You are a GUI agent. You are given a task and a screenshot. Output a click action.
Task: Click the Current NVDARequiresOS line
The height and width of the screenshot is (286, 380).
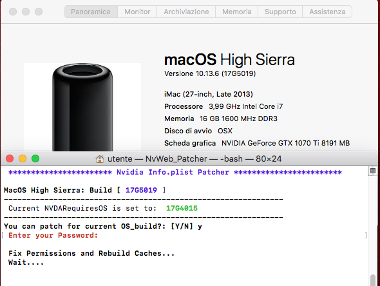coord(103,208)
